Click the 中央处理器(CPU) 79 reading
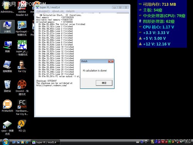The width and height of the screenshot is (193, 145). (x=164, y=16)
